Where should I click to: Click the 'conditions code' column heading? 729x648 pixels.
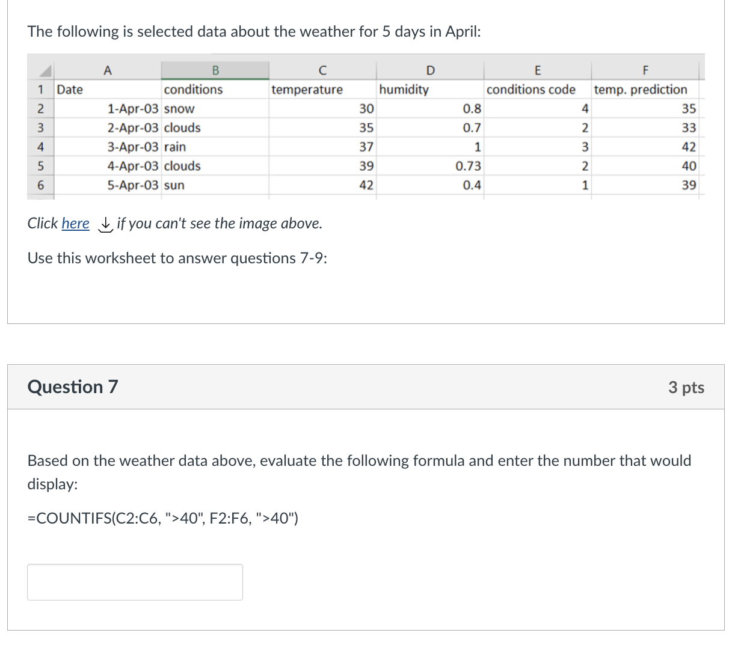[531, 90]
